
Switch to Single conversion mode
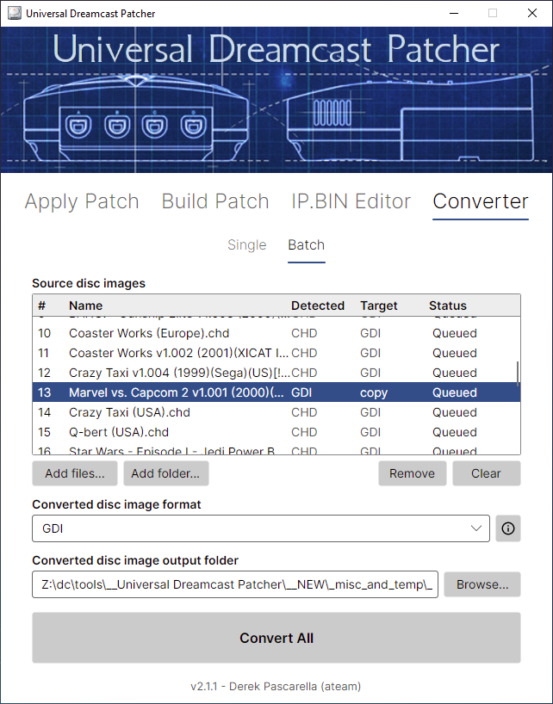pos(246,244)
